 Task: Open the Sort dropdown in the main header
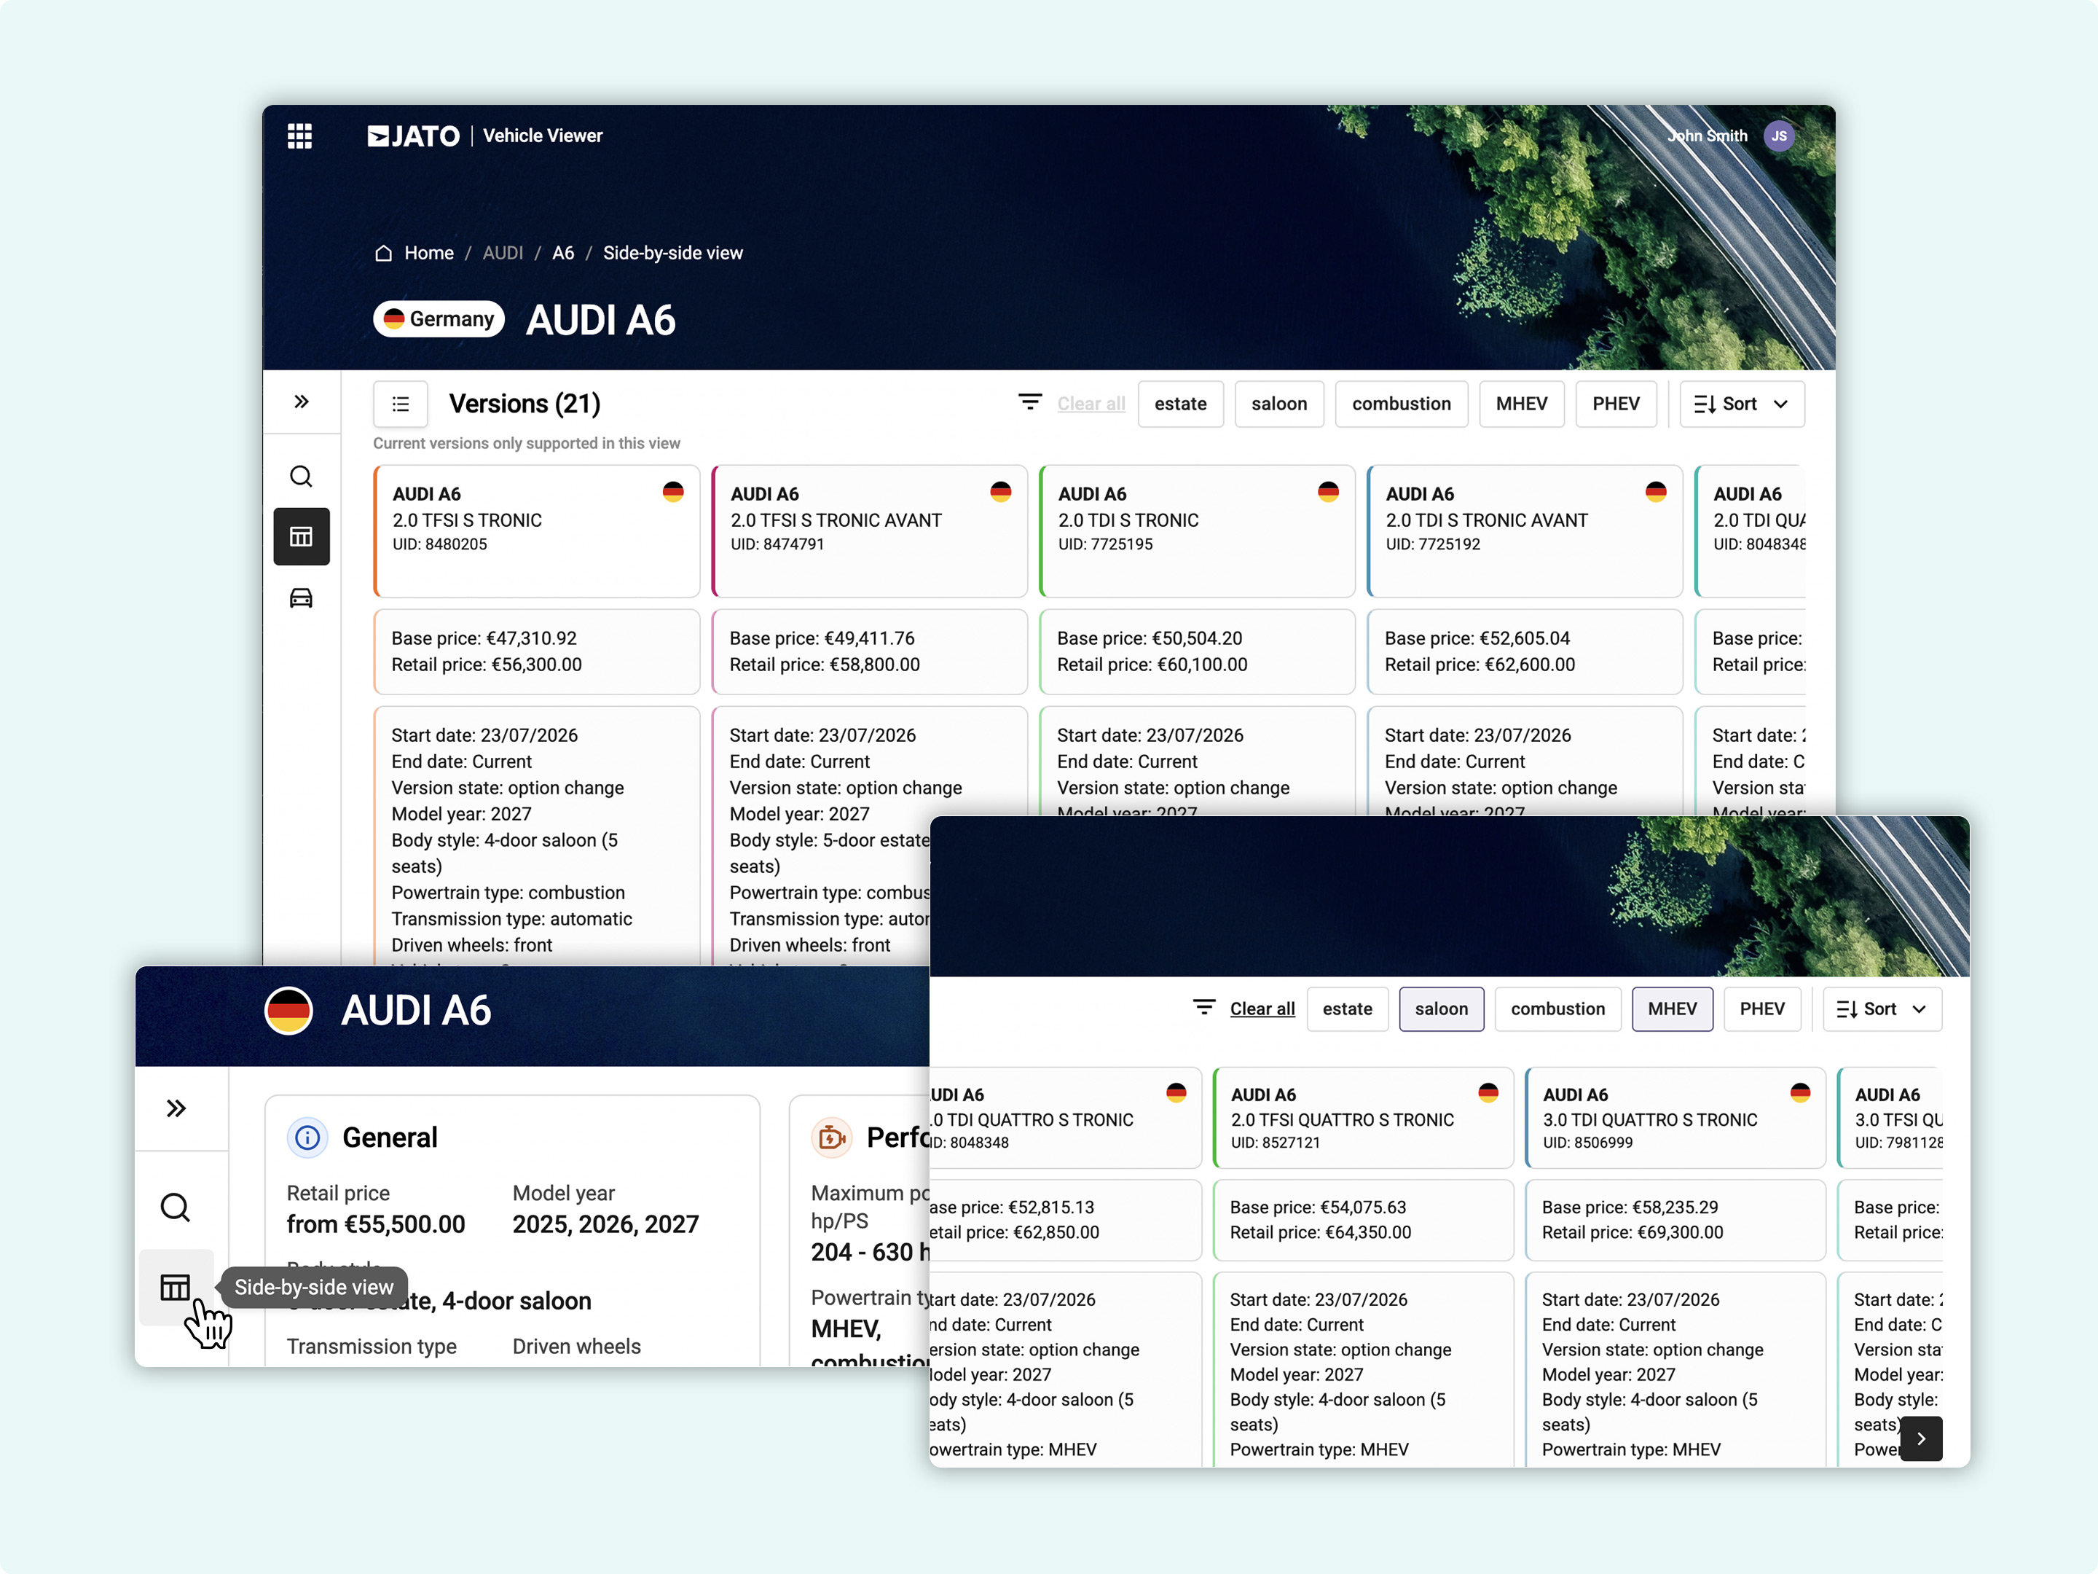coord(1741,404)
